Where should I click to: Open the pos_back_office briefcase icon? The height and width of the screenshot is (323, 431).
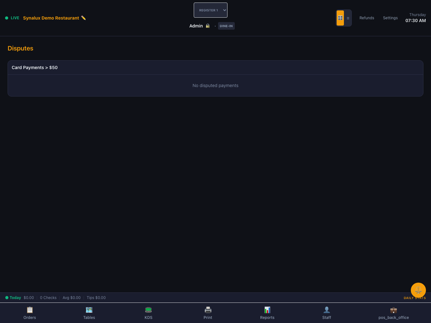point(393,310)
